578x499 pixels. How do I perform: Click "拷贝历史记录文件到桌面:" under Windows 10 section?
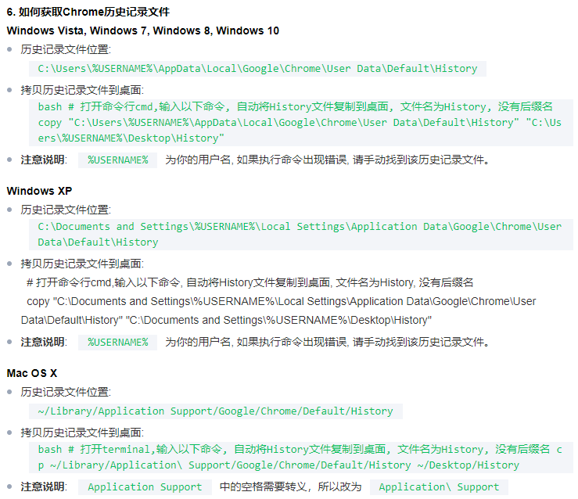82,90
